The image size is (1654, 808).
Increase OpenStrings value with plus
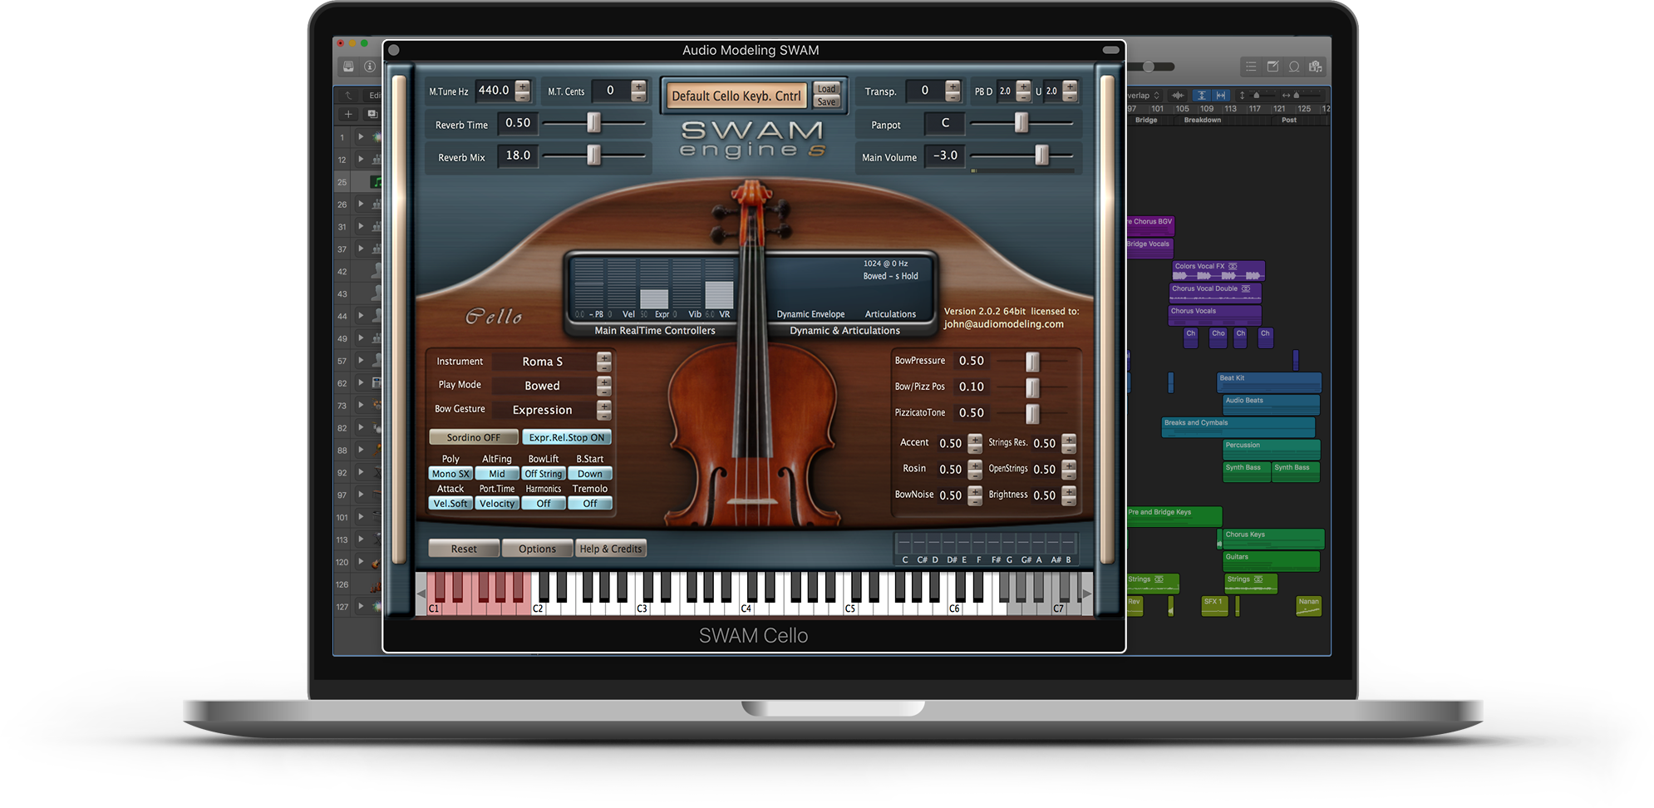coord(1069,465)
